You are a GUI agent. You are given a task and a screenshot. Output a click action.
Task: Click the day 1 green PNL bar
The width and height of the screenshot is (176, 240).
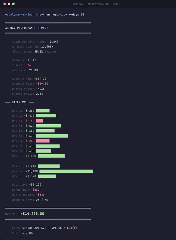[43, 111]
